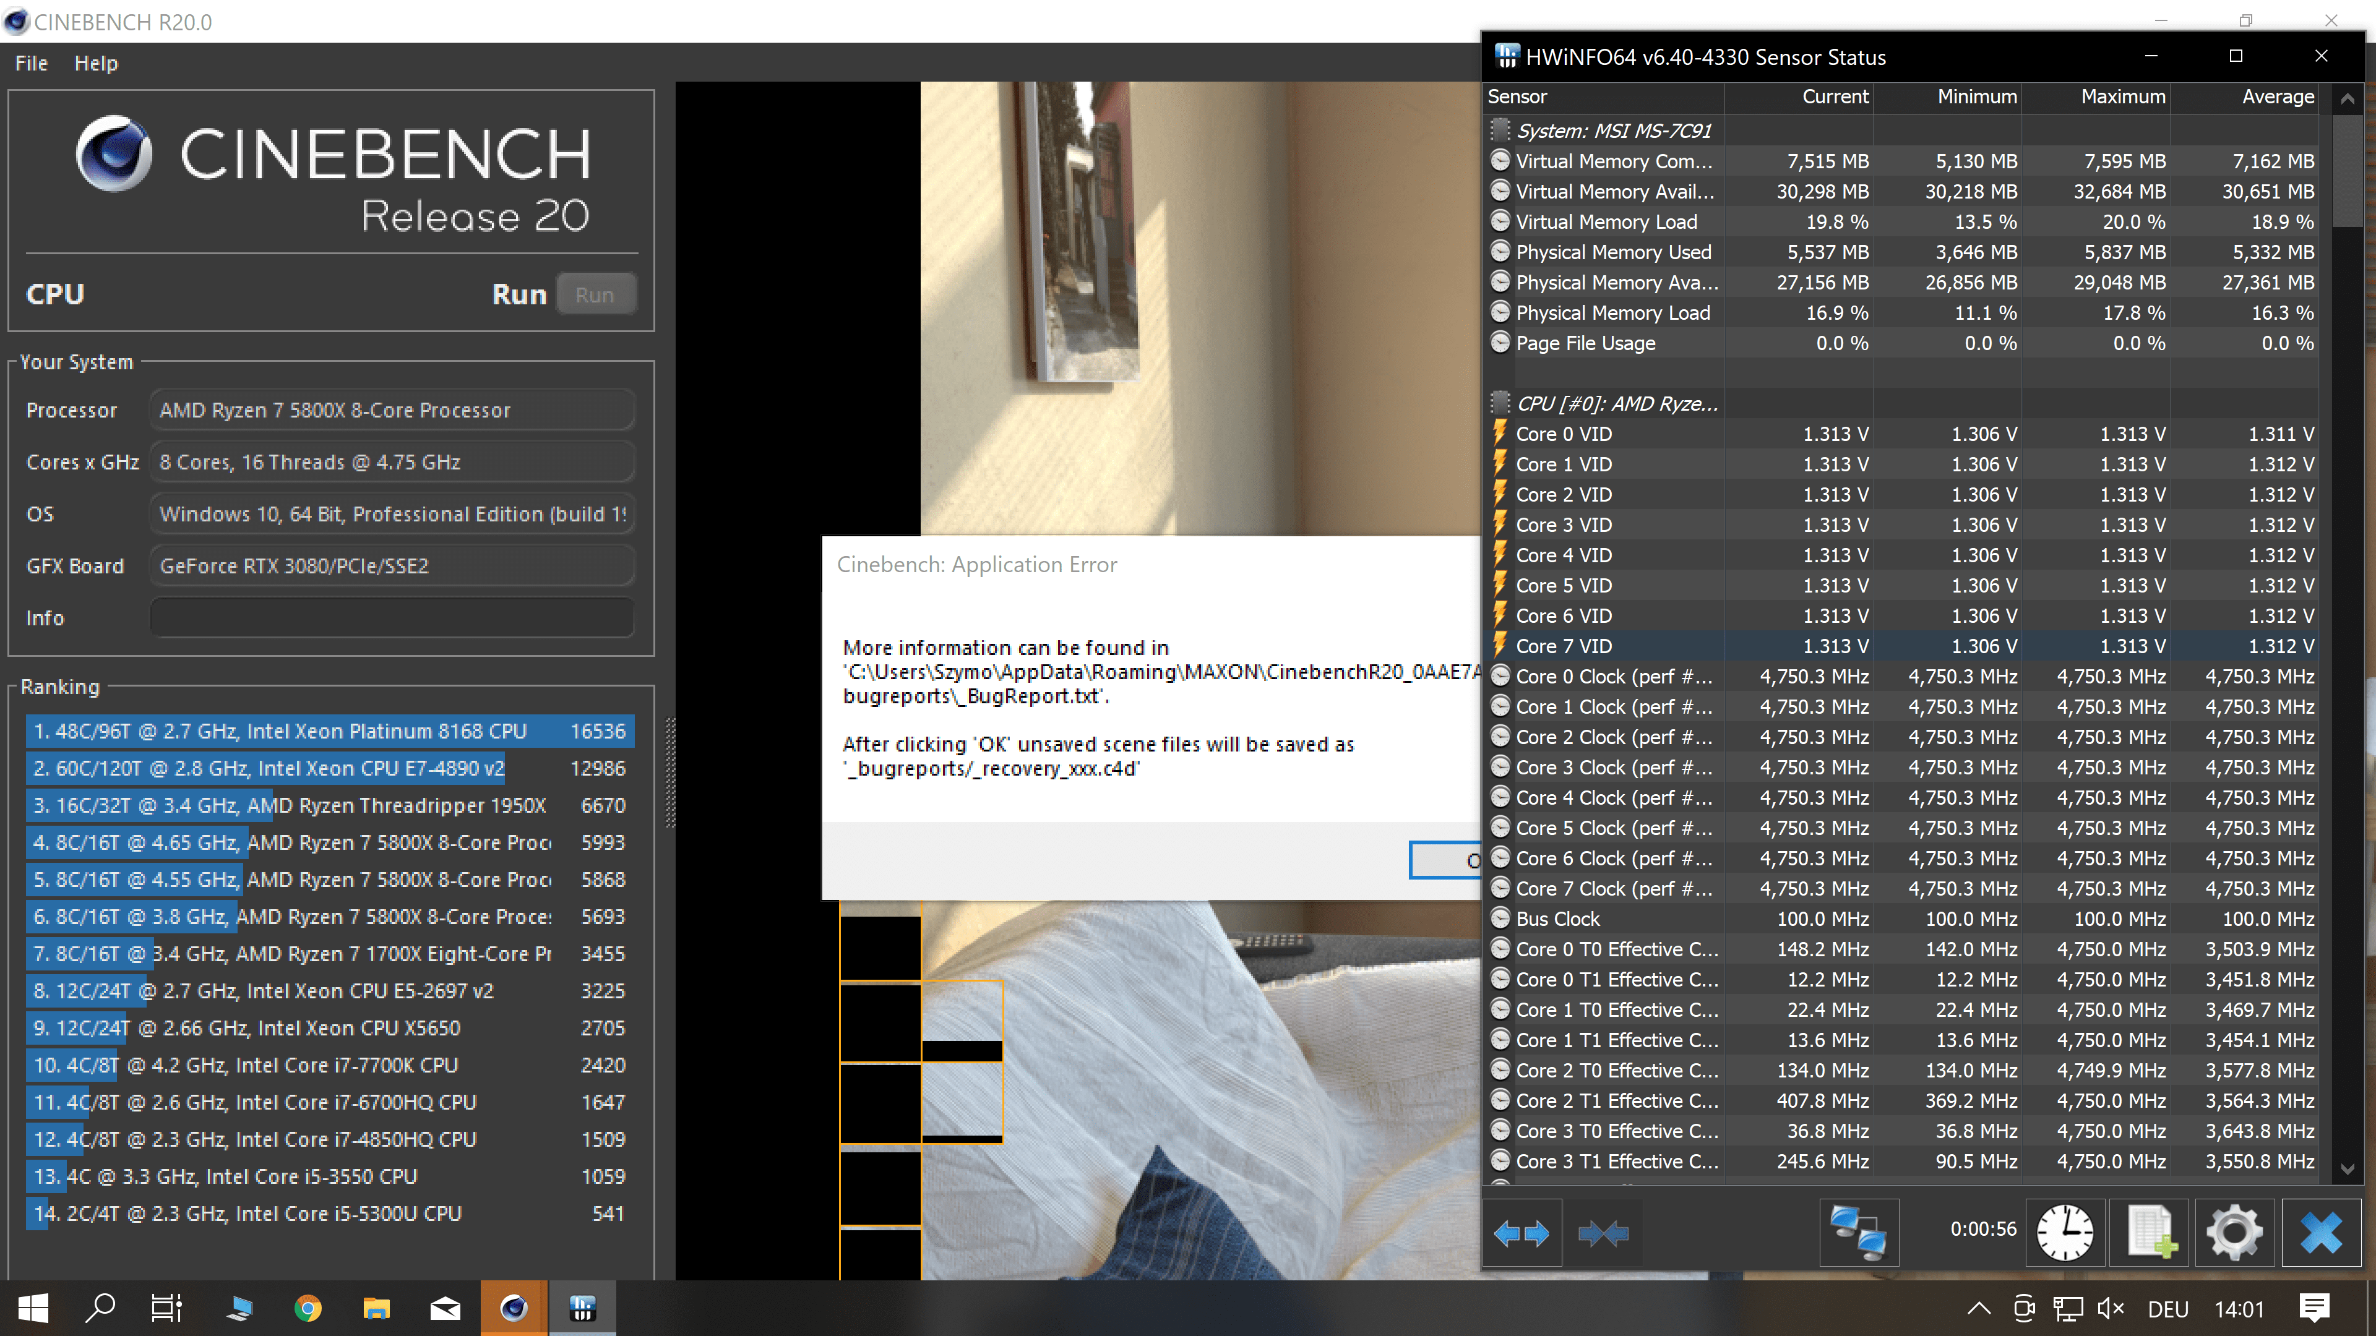Toggle the muted speaker volume icon

pos(2109,1308)
